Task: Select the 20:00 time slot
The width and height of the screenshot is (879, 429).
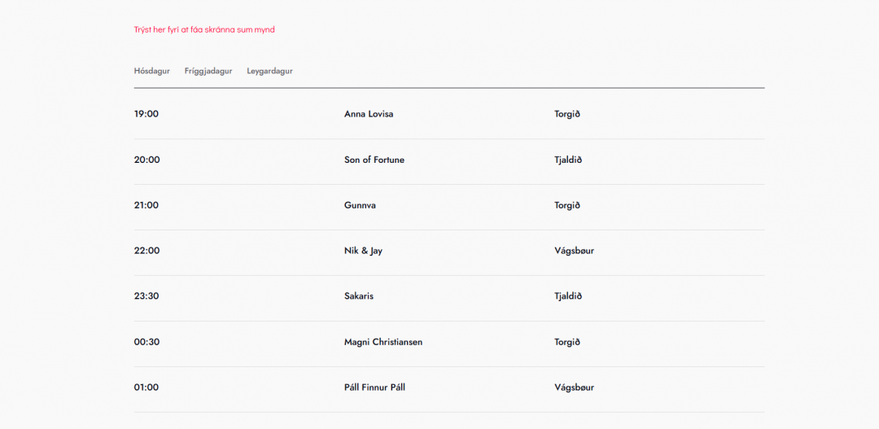Action: click(147, 160)
